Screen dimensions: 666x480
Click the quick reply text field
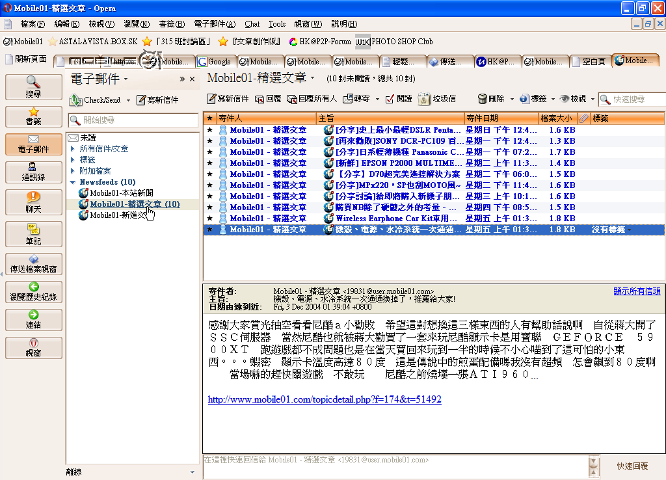396,466
